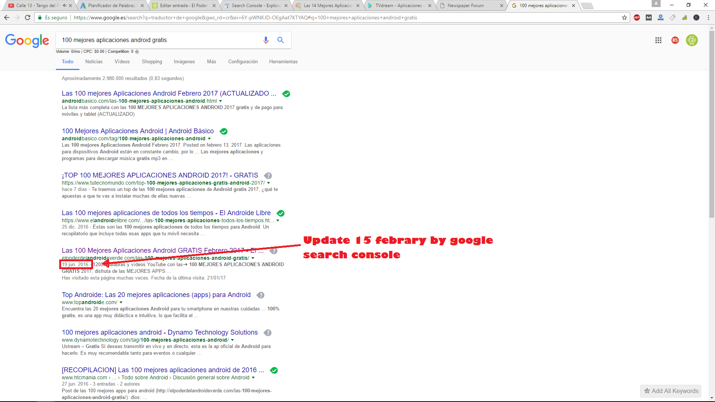This screenshot has height=402, width=715.
Task: Open the Chrome profile button in the title bar
Action: 656,4
